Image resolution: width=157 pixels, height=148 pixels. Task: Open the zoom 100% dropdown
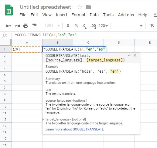click(x=52, y=25)
